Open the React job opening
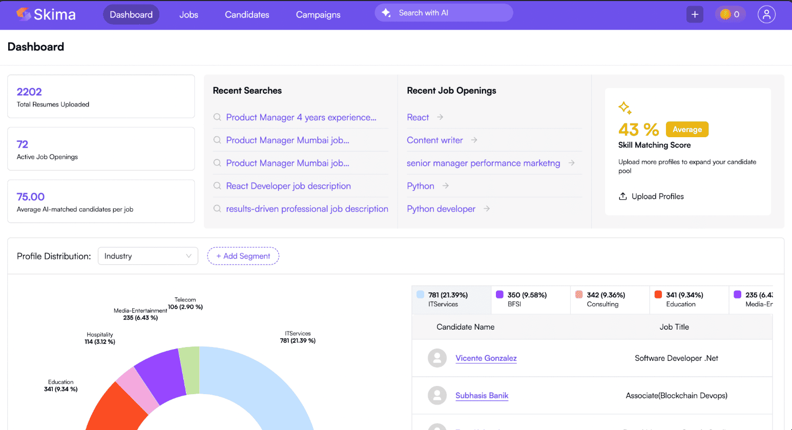The width and height of the screenshot is (792, 430). click(x=418, y=117)
